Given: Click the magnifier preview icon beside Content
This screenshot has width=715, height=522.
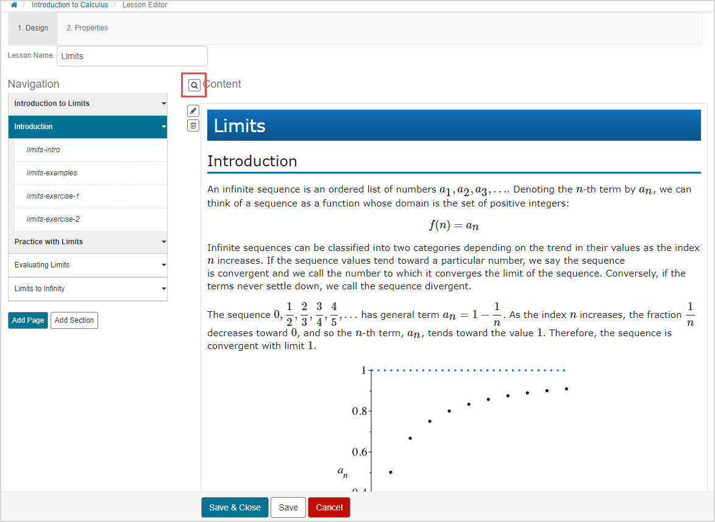Looking at the screenshot, I should click(194, 85).
